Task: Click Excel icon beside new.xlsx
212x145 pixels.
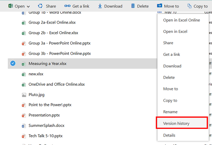Action: pyautogui.click(x=24, y=74)
